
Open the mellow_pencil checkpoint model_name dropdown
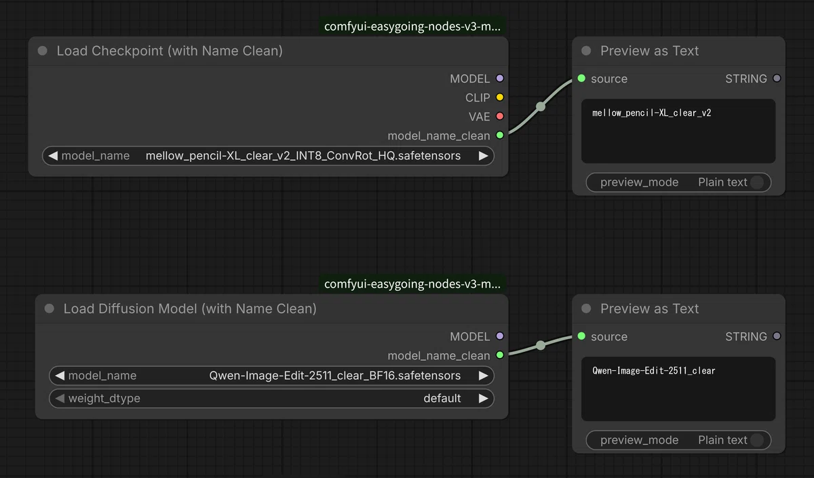[268, 156]
